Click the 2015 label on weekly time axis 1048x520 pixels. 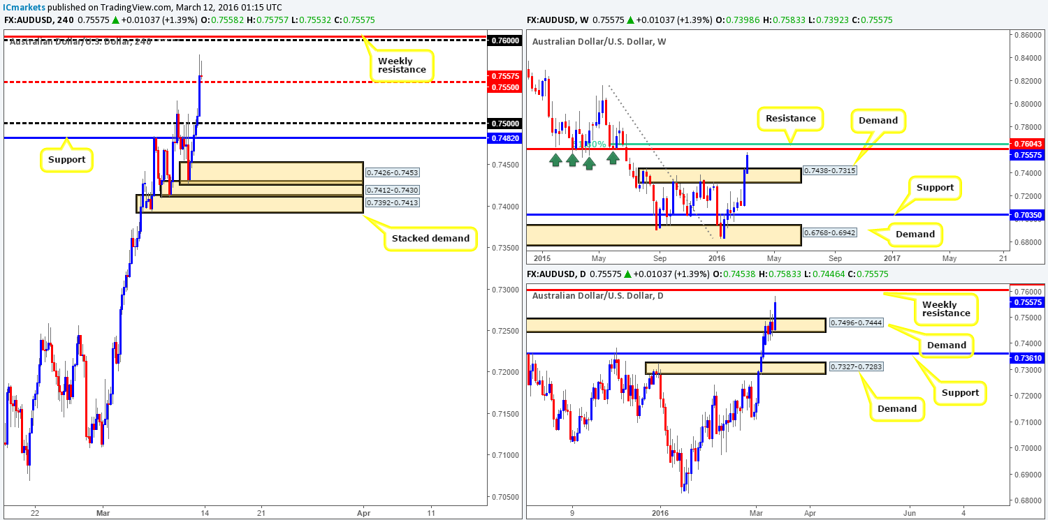tap(542, 258)
